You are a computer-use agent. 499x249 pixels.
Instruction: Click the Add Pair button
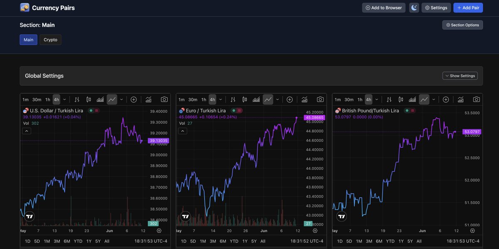coord(468,7)
